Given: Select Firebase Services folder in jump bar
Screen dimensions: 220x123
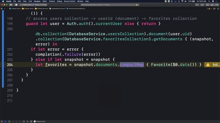Looking at the screenshot, I should 41,9.
